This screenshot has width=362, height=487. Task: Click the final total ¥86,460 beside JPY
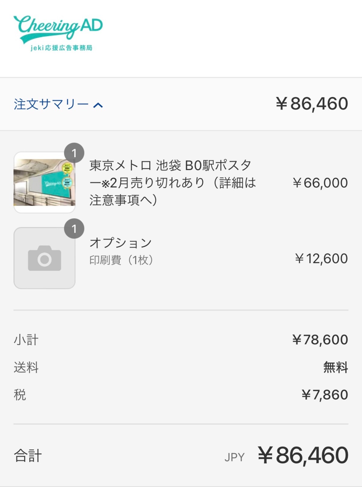tap(303, 455)
